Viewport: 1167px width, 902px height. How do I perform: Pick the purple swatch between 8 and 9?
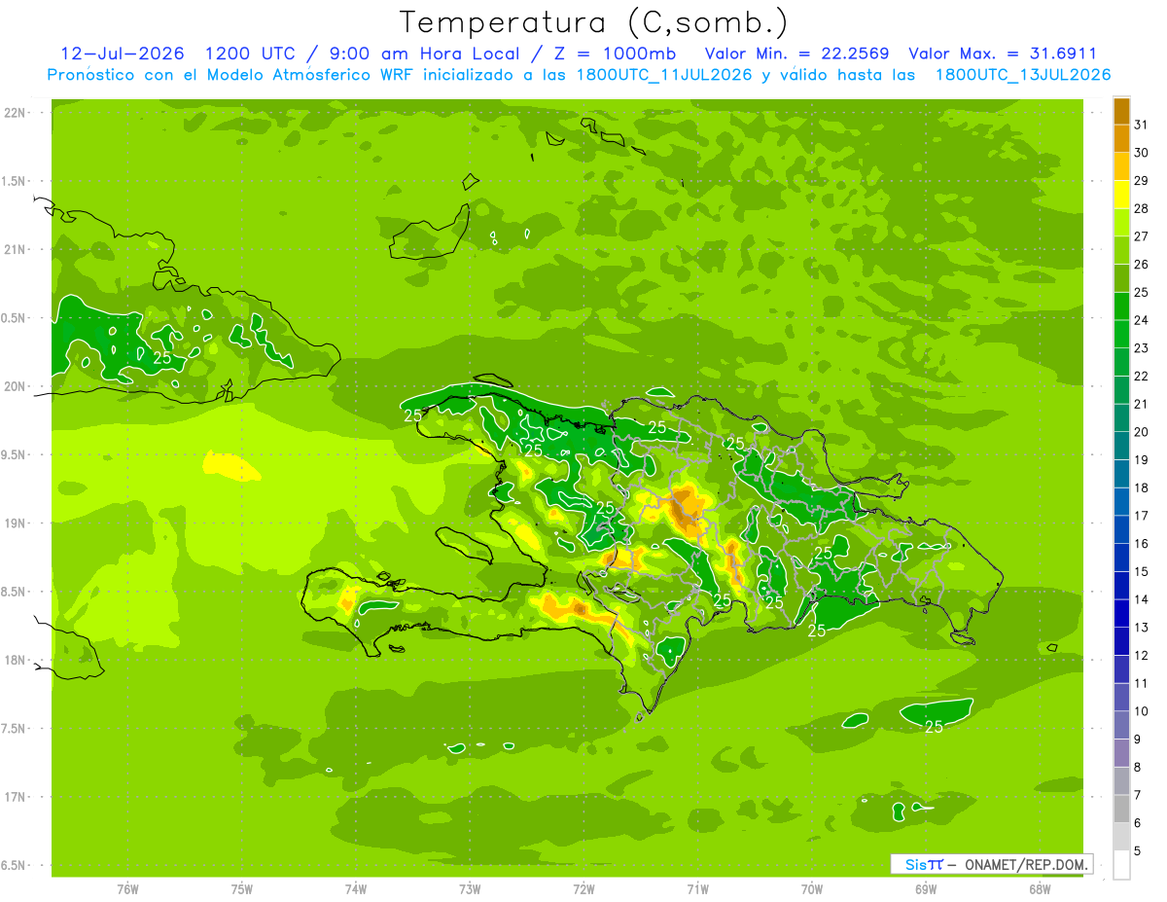pyautogui.click(x=1121, y=753)
